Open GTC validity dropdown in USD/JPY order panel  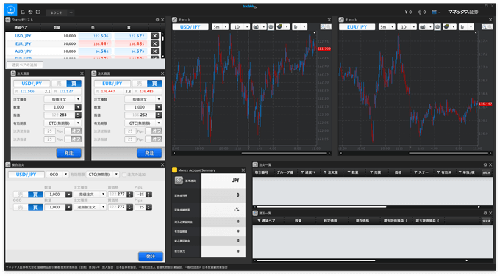pyautogui.click(x=63, y=123)
